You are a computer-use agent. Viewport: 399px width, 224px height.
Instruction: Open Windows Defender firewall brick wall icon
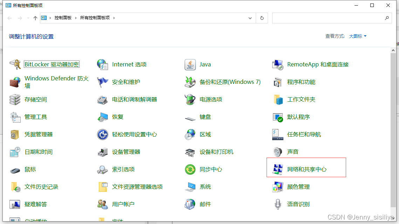click(x=15, y=82)
